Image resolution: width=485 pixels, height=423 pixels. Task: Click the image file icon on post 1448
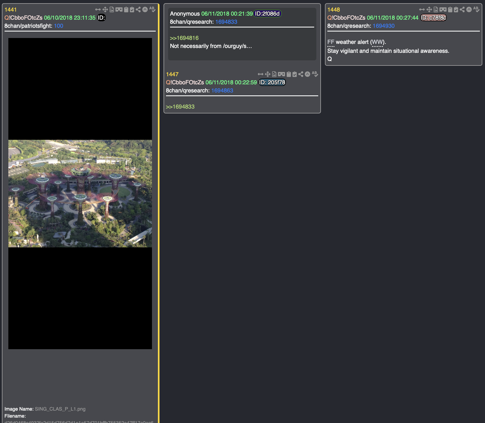point(436,10)
